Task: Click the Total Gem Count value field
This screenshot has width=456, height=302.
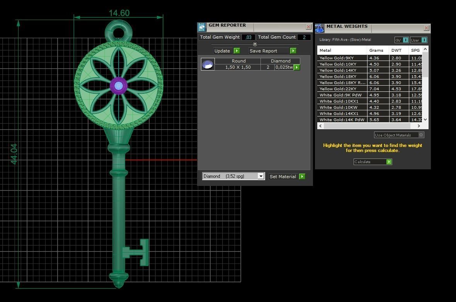Action: [x=304, y=37]
